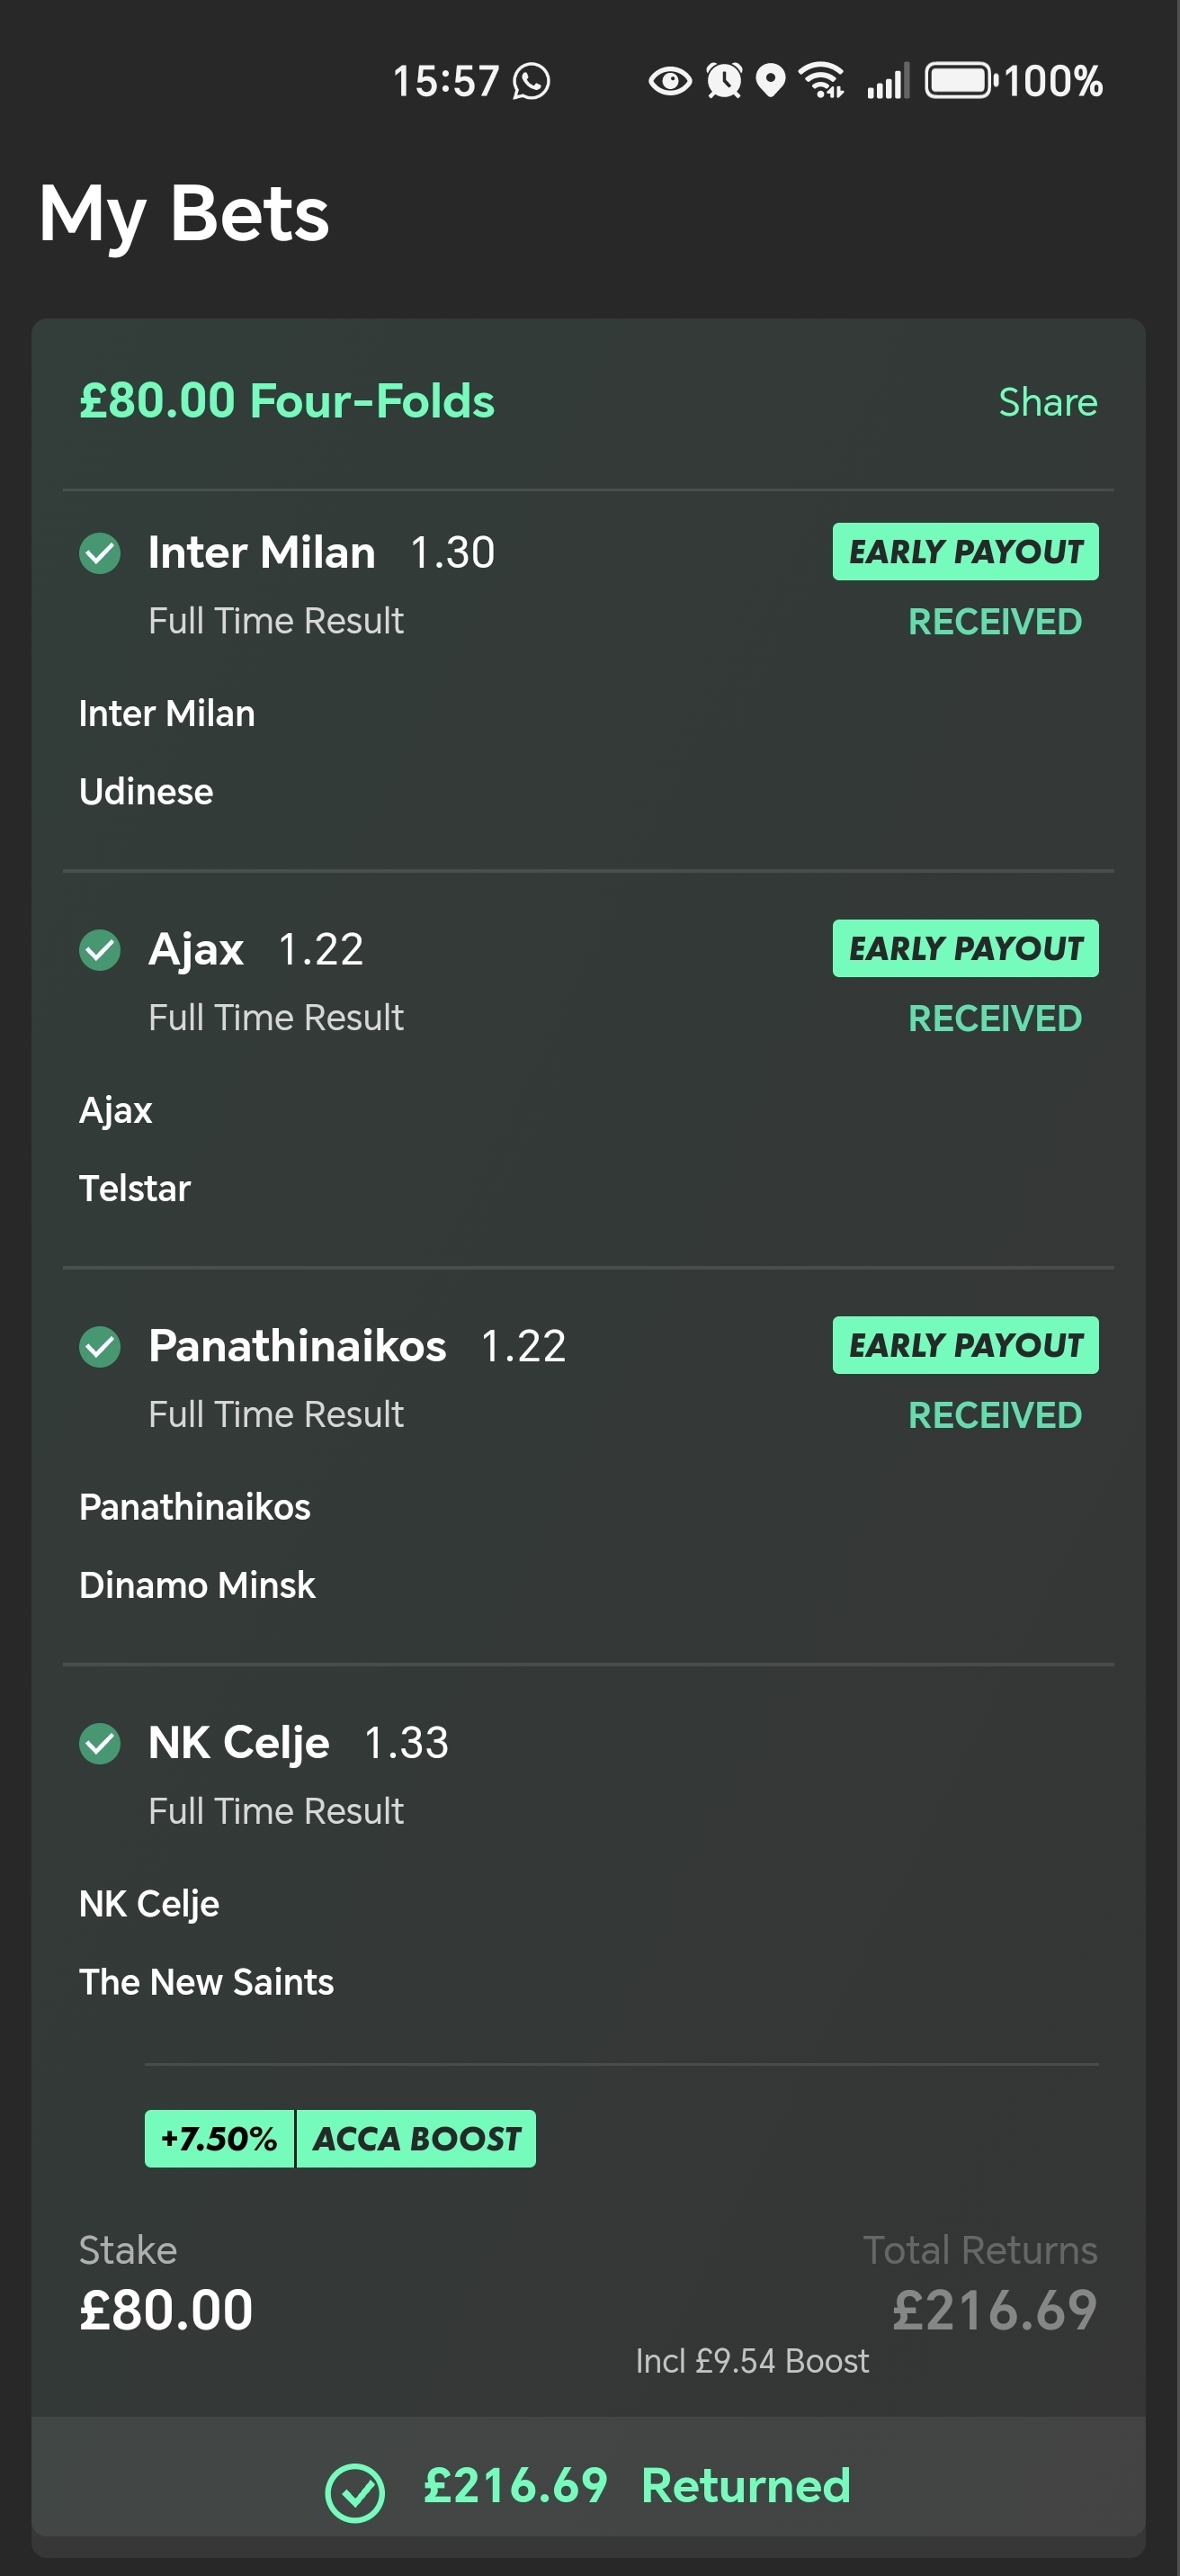Tap the green tick beside Inter Milan

[x=100, y=553]
